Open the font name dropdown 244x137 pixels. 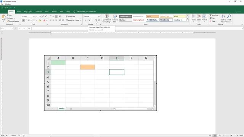tap(34, 16)
